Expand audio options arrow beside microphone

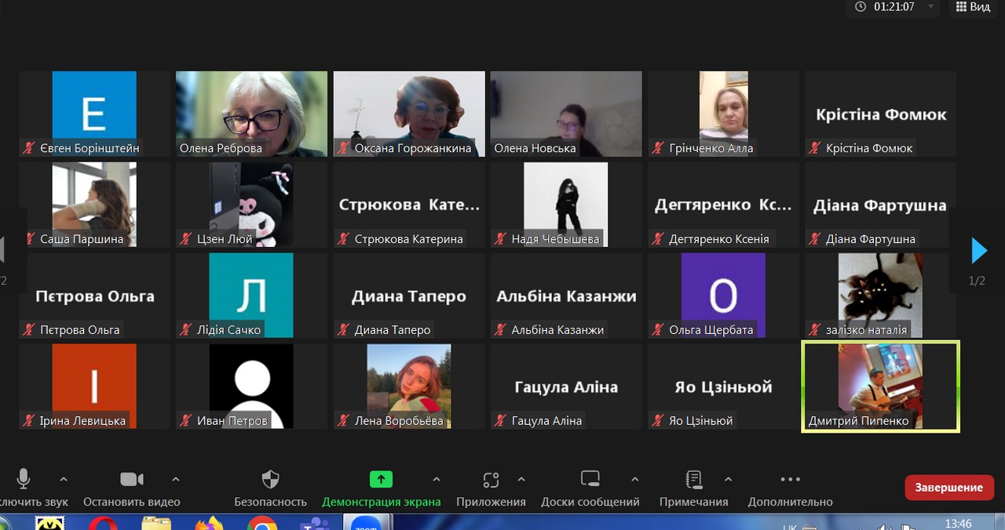coord(64,479)
